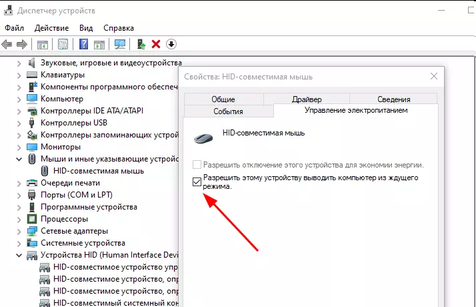Viewport: 476px width, 307px height.
Task: Click the Back arrow in the toolbar
Action: tap(7, 44)
